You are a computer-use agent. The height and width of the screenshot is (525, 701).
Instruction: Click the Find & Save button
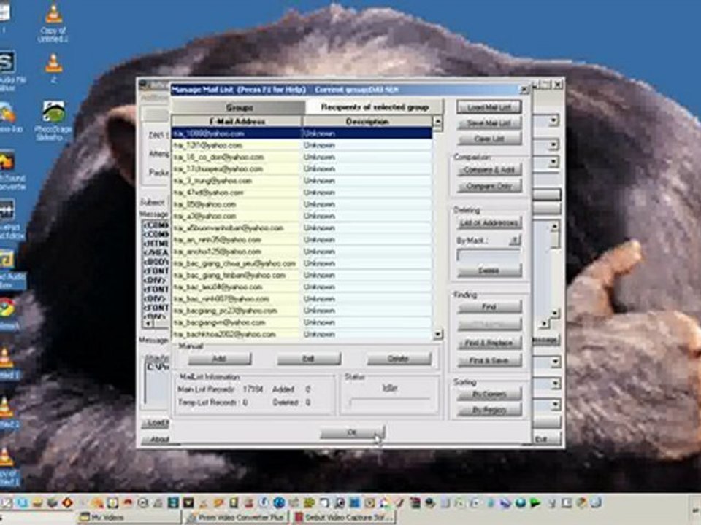pos(489,359)
